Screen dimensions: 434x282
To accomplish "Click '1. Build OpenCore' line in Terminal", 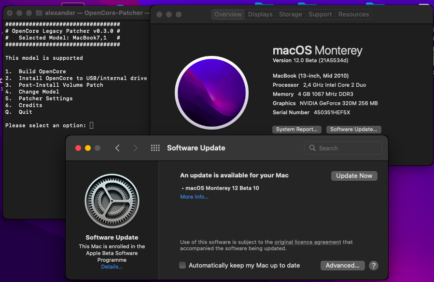I will (36, 71).
